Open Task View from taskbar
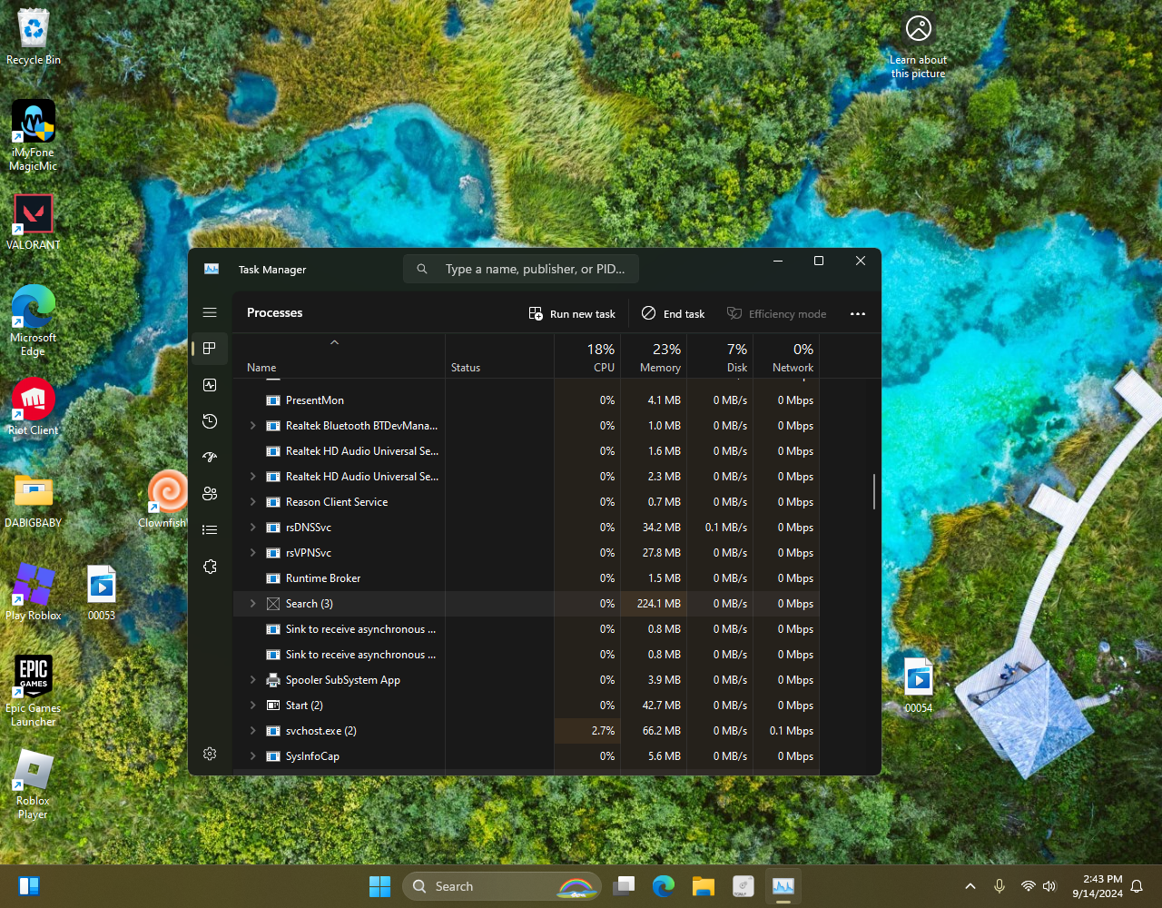 pyautogui.click(x=624, y=886)
